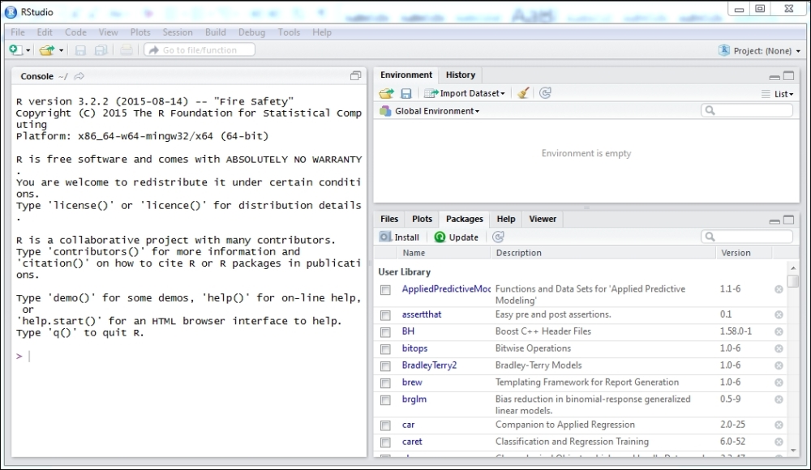Switch to the Viewer tab
Image resolution: width=811 pixels, height=470 pixels.
(543, 219)
